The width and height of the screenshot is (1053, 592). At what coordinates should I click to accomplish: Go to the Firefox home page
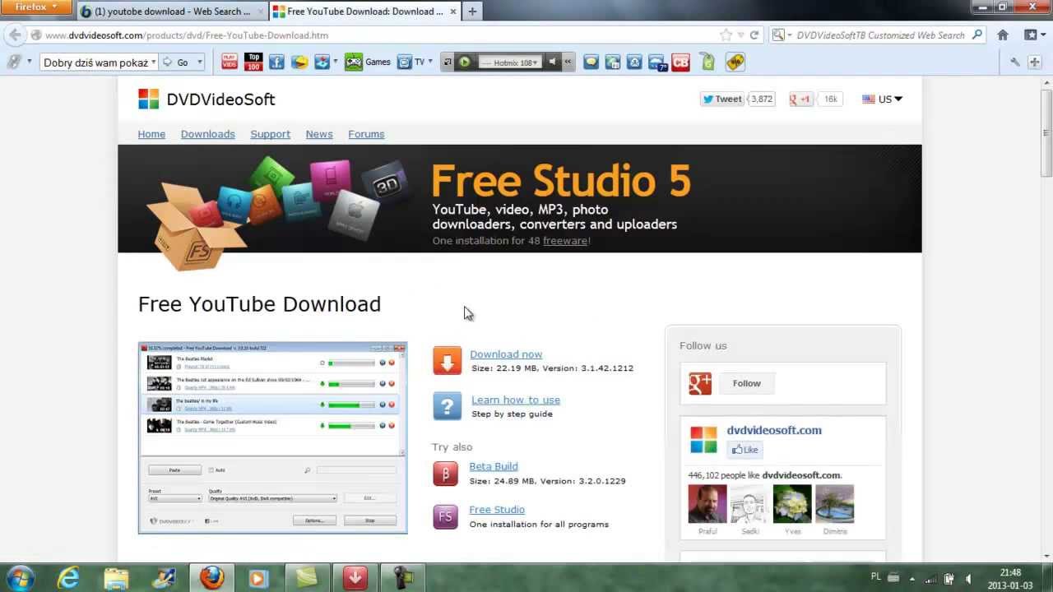click(1003, 35)
